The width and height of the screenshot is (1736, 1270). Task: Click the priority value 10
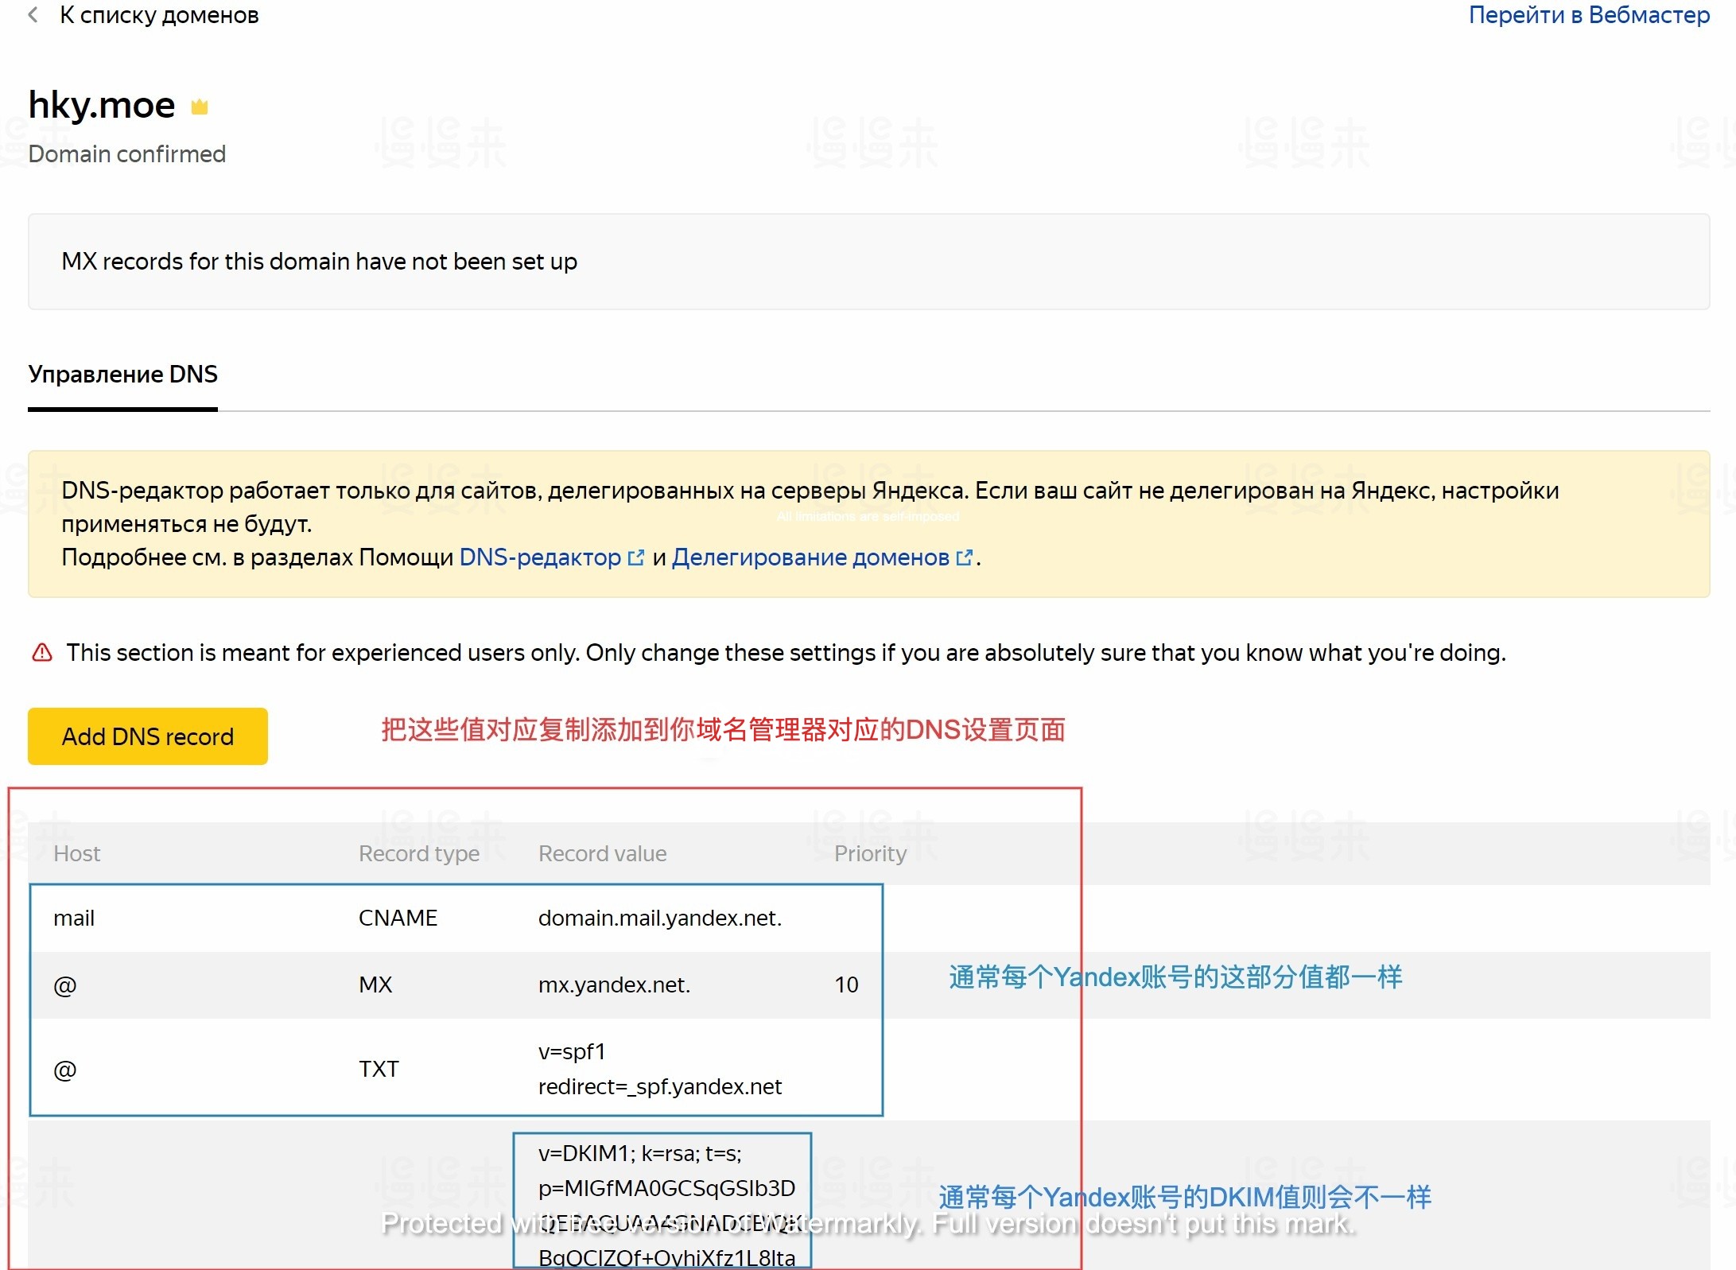(x=846, y=985)
